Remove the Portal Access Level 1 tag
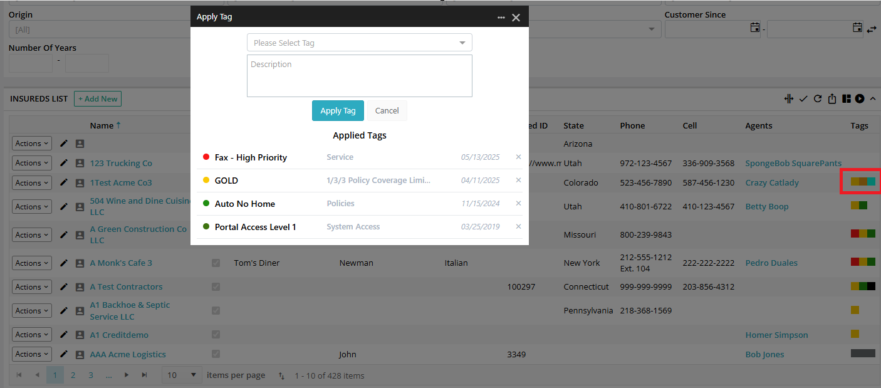 click(x=518, y=226)
